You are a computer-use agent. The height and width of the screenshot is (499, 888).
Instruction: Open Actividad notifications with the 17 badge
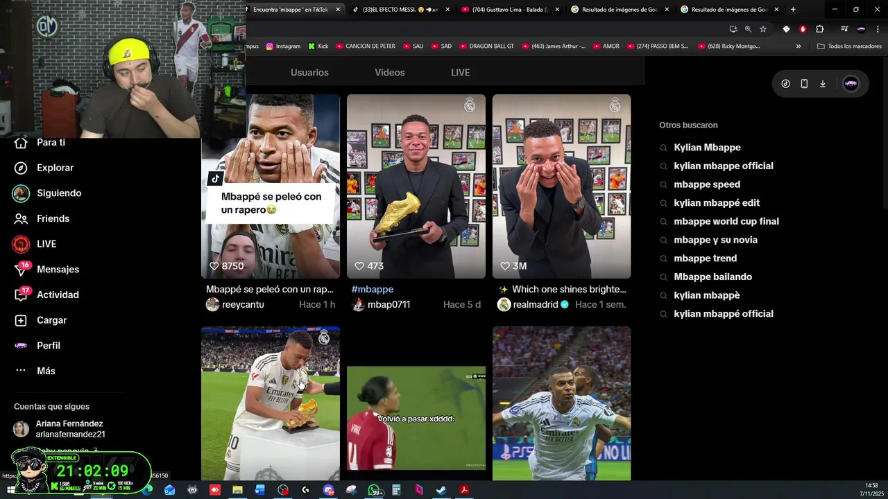tap(46, 295)
